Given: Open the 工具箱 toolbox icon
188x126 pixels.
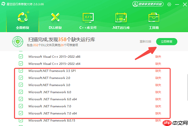Looking at the screenshot, I should [154, 17].
